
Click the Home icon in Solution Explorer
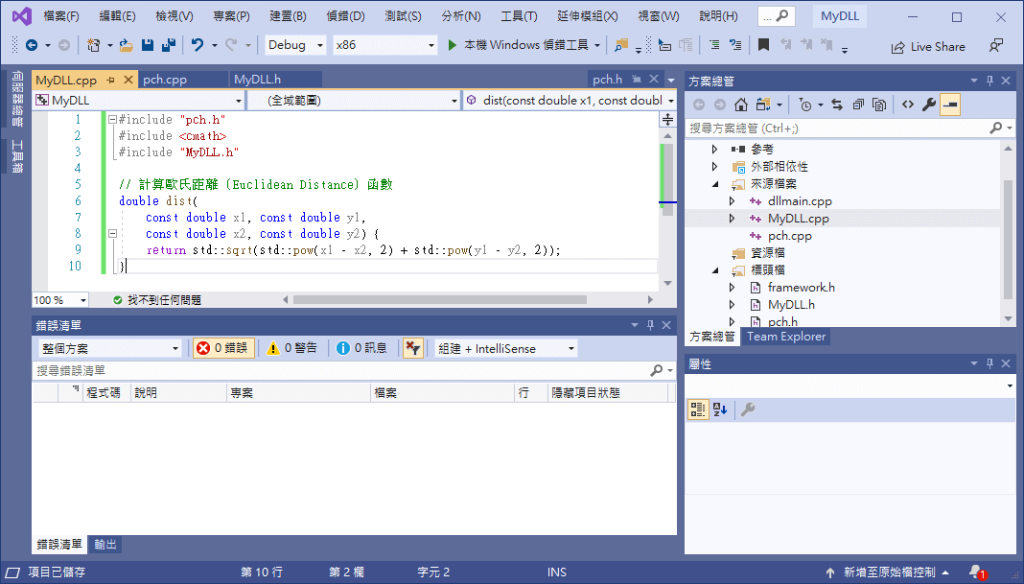[x=740, y=105]
